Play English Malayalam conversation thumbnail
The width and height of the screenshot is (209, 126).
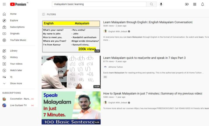[71, 36]
